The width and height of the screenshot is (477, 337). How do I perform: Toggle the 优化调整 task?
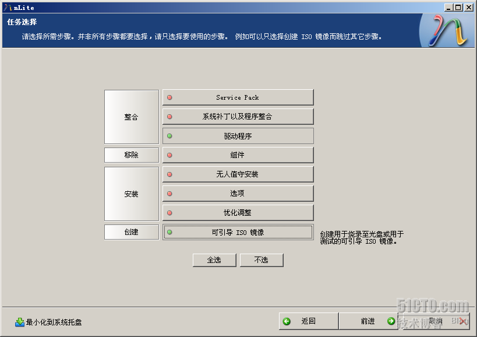(238, 212)
